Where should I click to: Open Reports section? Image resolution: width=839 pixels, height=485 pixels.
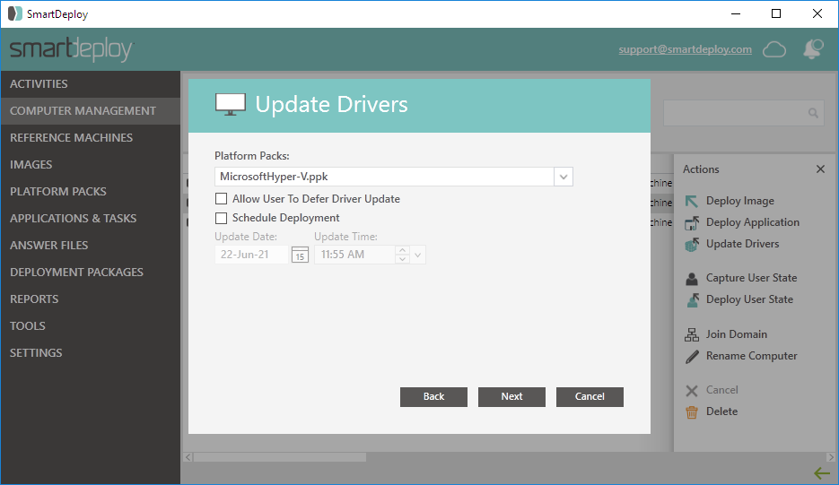coord(91,299)
